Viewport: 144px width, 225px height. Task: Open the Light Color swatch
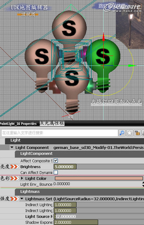pyautogui.click(x=99, y=178)
